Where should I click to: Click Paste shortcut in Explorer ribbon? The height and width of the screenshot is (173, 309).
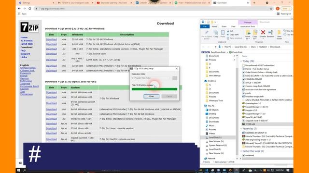(234, 38)
